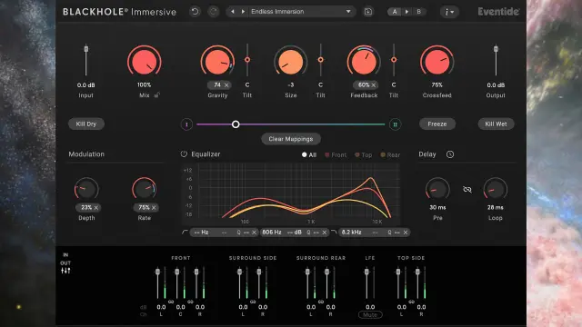Toggle the Mix lock icon

[157, 95]
